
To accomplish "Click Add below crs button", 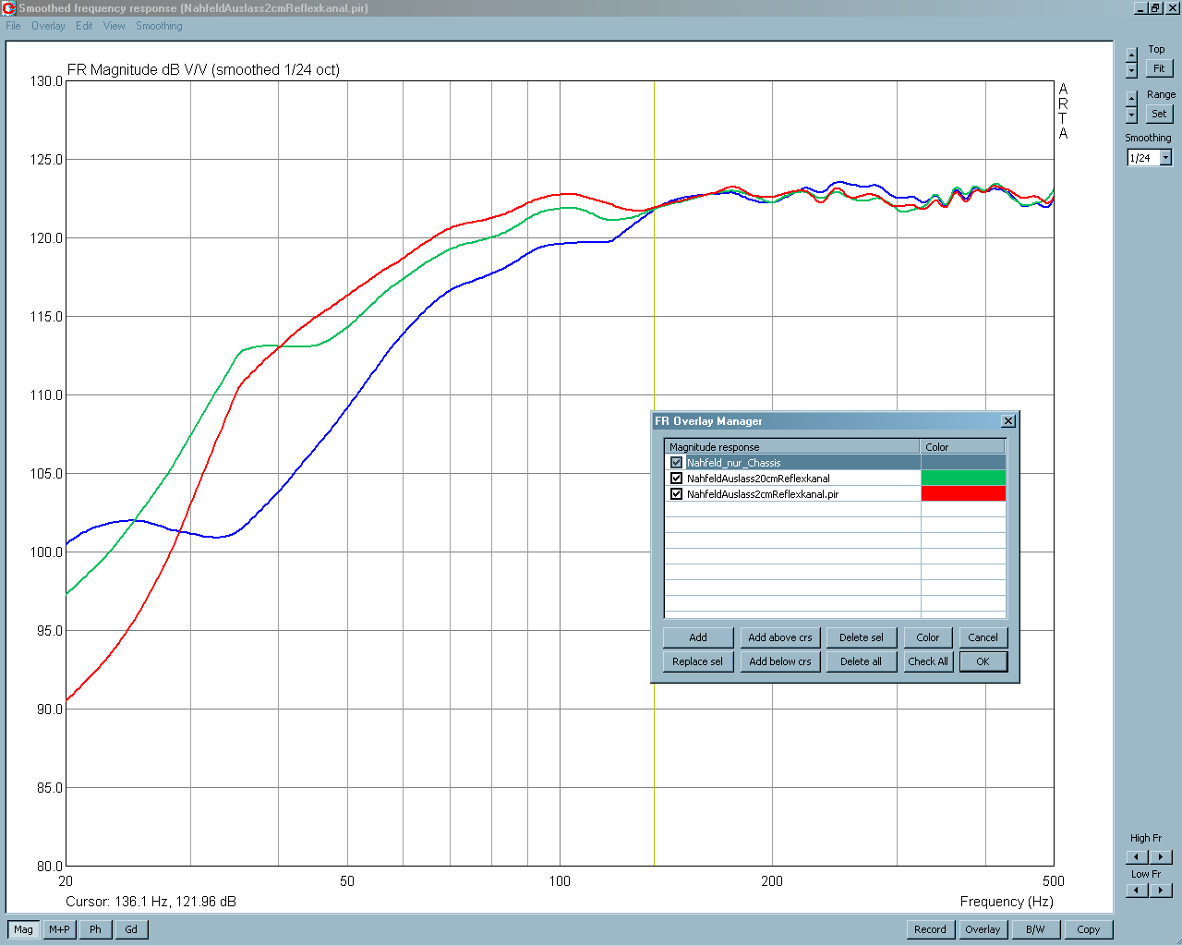I will click(x=780, y=661).
